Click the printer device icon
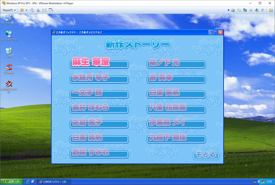Image resolution: width=275 pixels, height=185 pixels. (x=251, y=10)
